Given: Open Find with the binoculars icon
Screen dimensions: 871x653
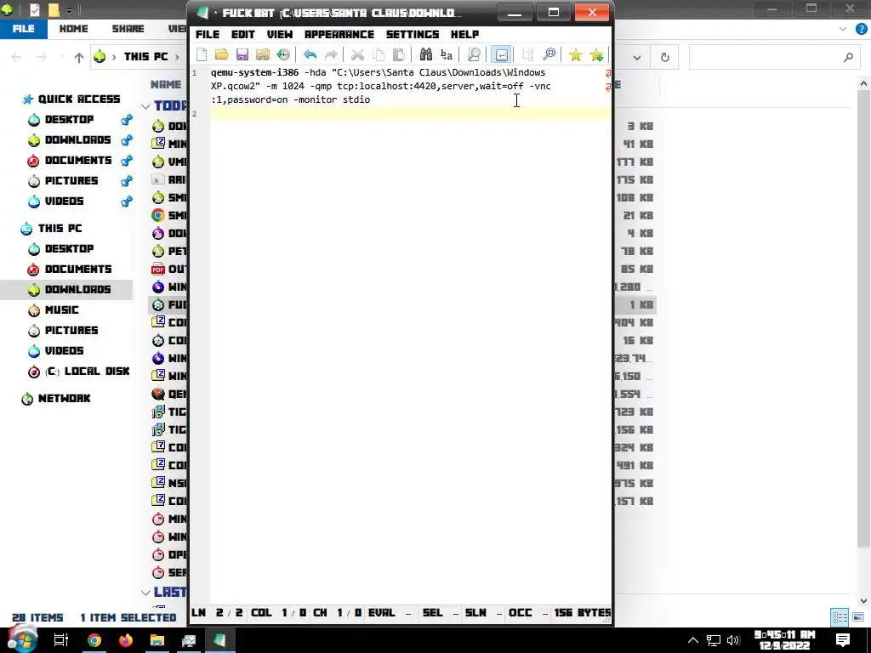Looking at the screenshot, I should (x=426, y=54).
